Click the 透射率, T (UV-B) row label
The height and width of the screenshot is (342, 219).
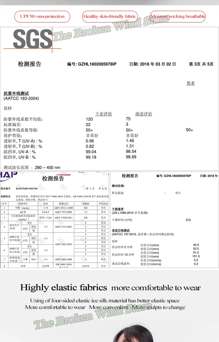(23, 146)
